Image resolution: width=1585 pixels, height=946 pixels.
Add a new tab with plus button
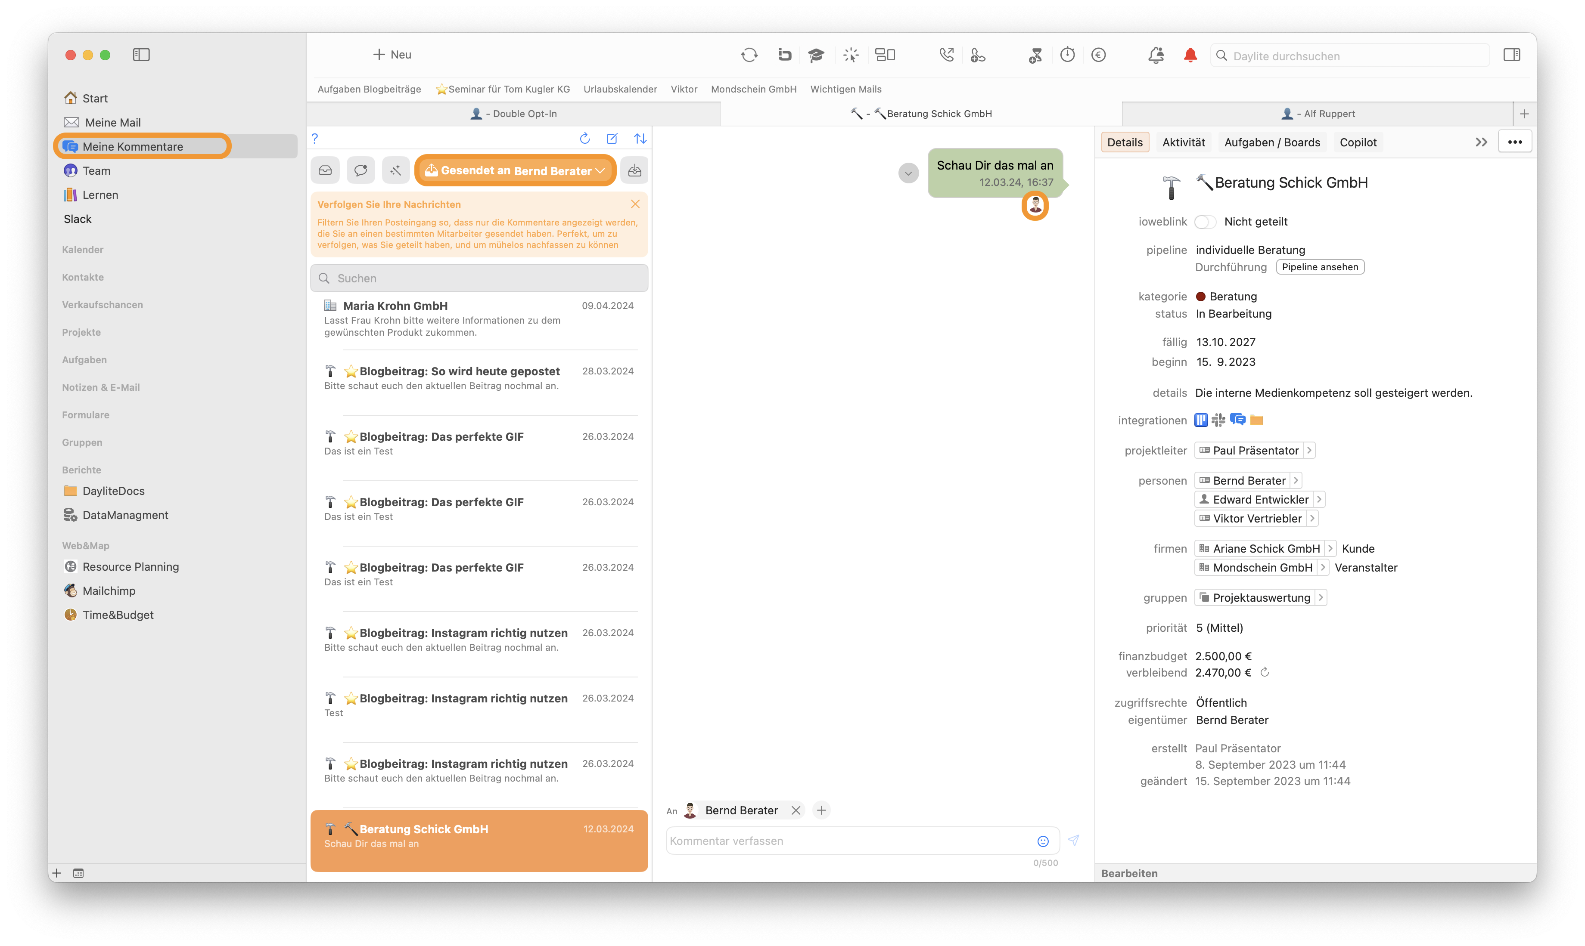(1524, 114)
